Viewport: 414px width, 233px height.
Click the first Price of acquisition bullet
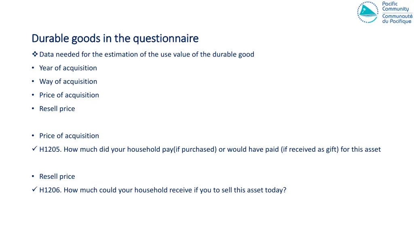point(69,95)
